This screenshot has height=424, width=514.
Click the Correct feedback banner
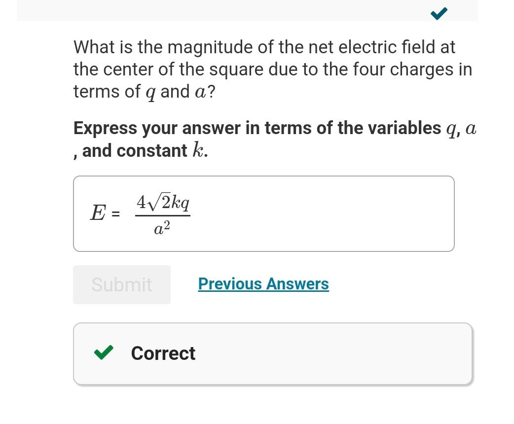[273, 353]
